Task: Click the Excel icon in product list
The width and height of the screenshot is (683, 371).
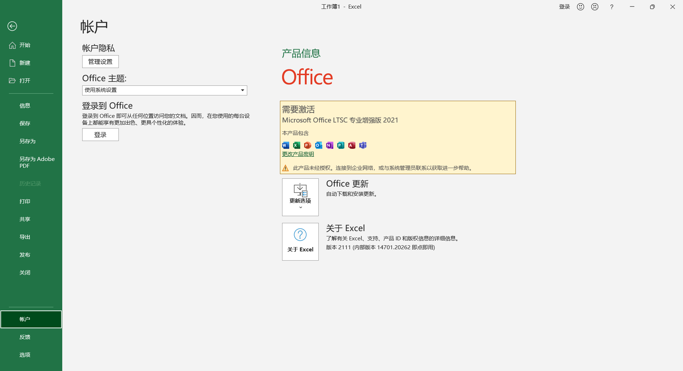Action: click(297, 145)
